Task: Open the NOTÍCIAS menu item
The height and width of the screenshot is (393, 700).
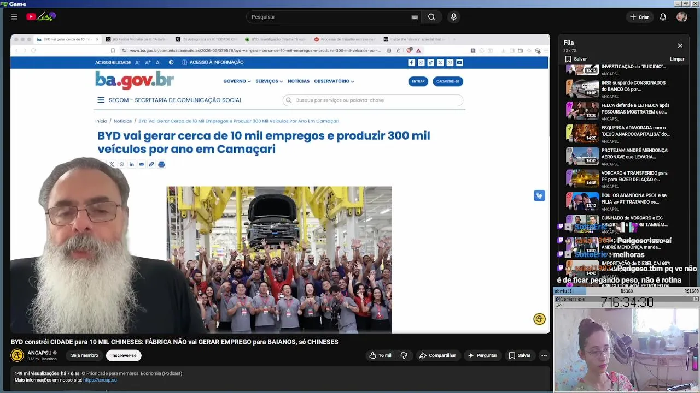Action: 299,81
